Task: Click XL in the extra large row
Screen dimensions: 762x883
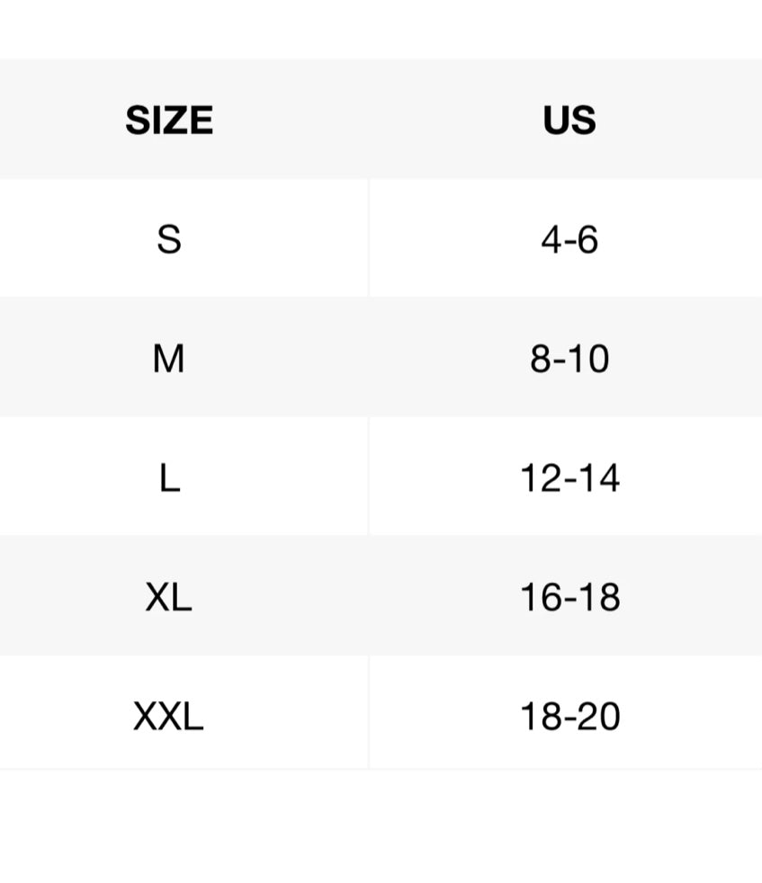Action: (168, 597)
